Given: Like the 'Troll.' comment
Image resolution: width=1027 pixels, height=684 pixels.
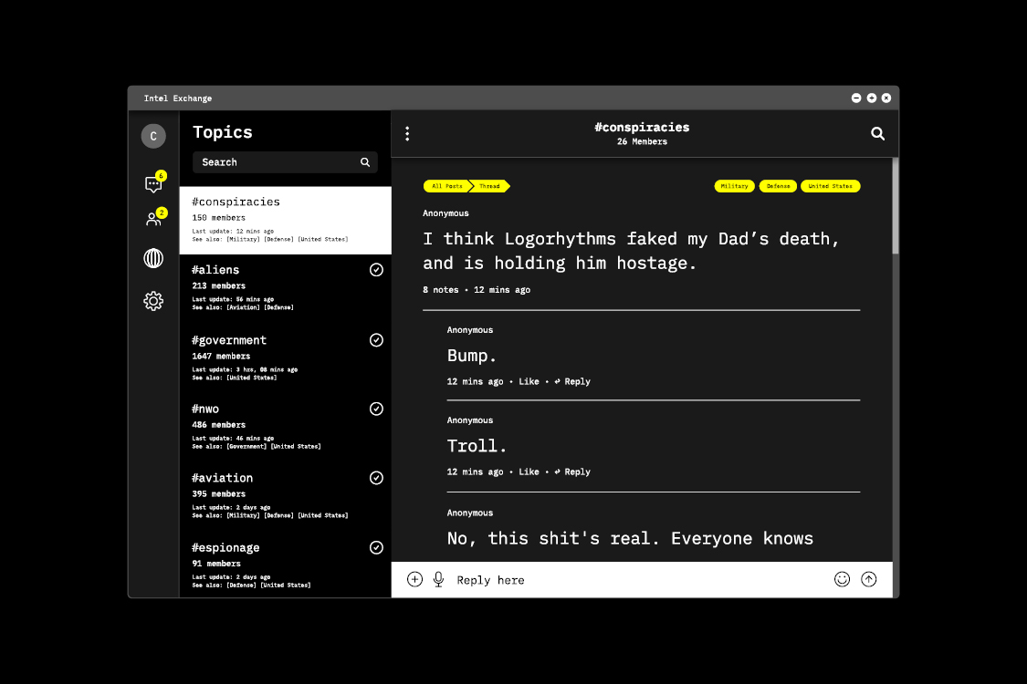Looking at the screenshot, I should (x=529, y=472).
